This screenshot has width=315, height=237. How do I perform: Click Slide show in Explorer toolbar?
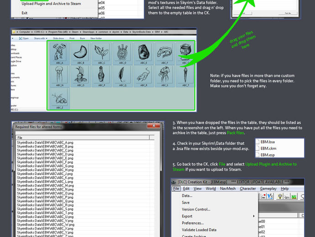coord(58,38)
